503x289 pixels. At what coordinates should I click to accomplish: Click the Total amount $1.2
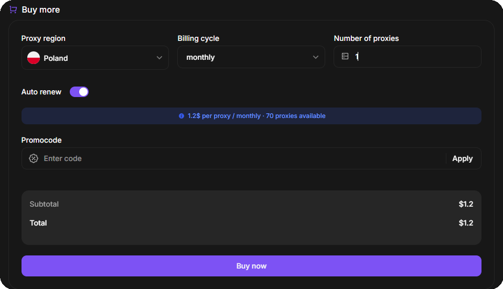pos(466,223)
